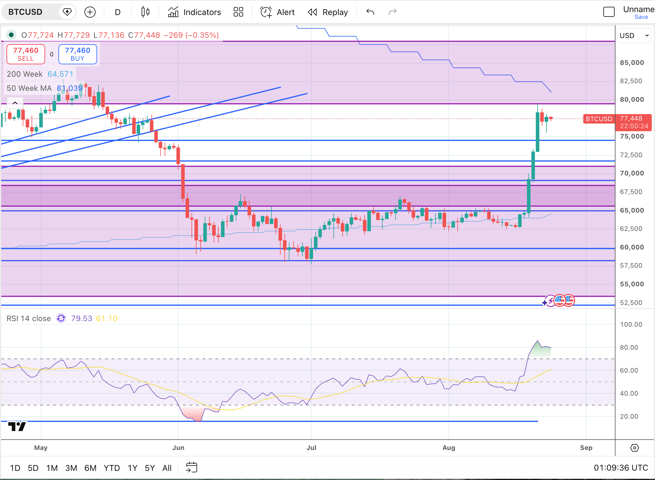Click the 0 spread value between Sell and Buy
The height and width of the screenshot is (480, 655).
point(52,54)
